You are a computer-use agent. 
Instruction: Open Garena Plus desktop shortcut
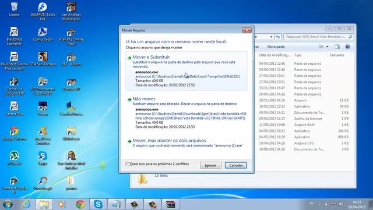[x=14, y=108]
